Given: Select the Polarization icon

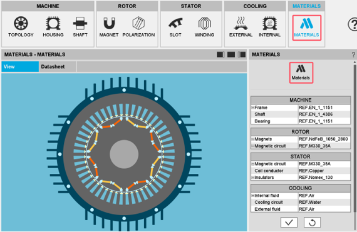Looking at the screenshot, I should coord(138,27).
